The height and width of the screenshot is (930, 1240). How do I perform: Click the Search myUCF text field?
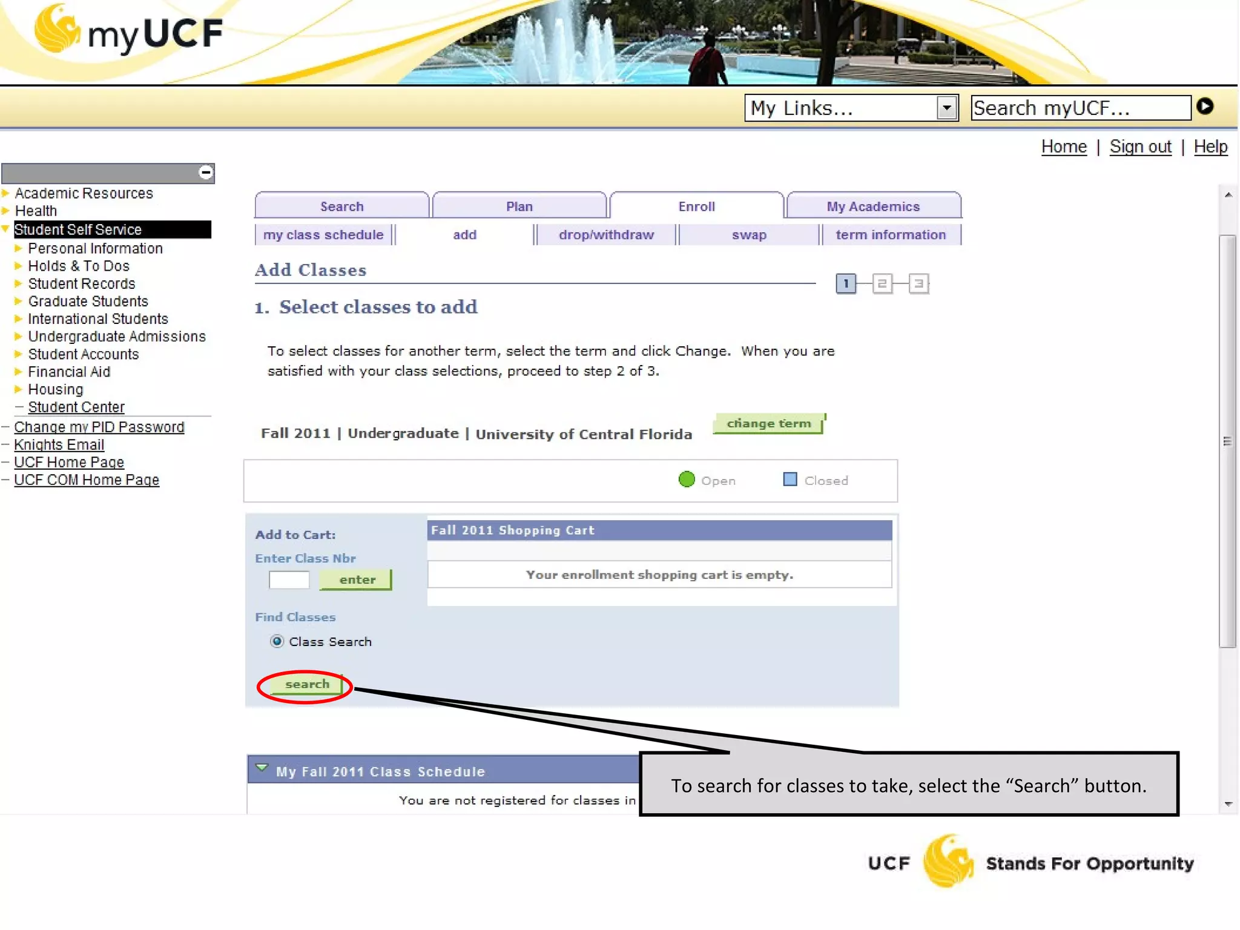[x=1081, y=108]
